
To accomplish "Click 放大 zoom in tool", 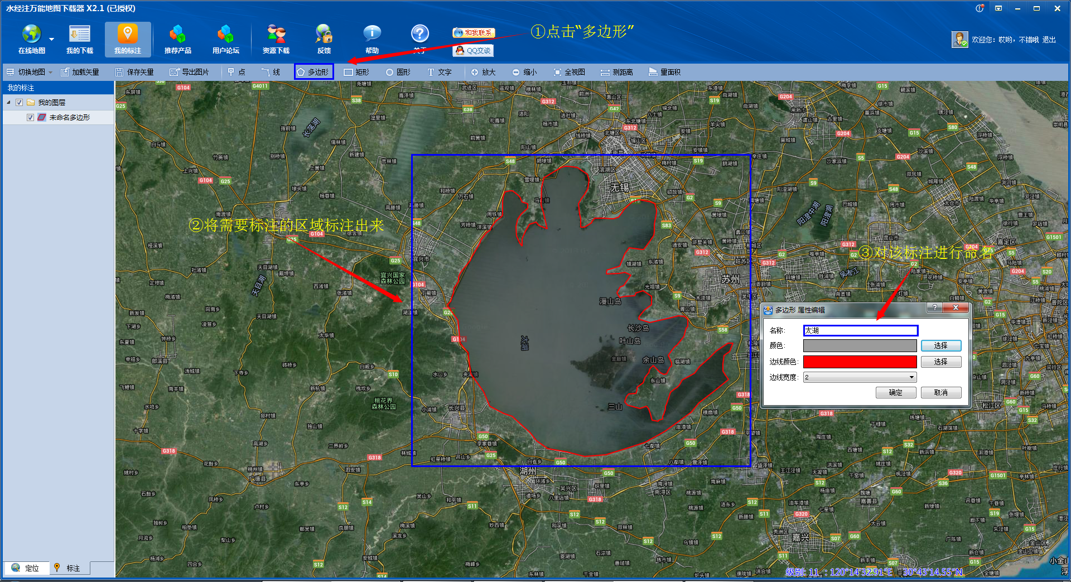I will click(x=483, y=72).
